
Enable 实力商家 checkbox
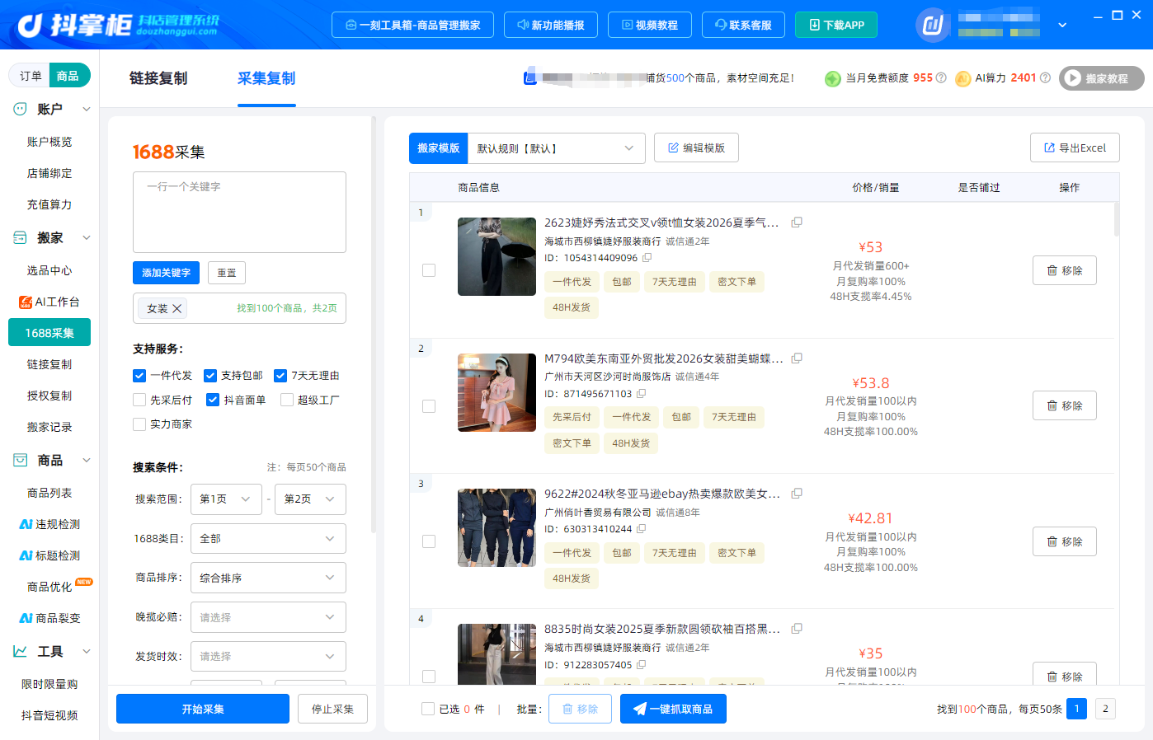(139, 424)
